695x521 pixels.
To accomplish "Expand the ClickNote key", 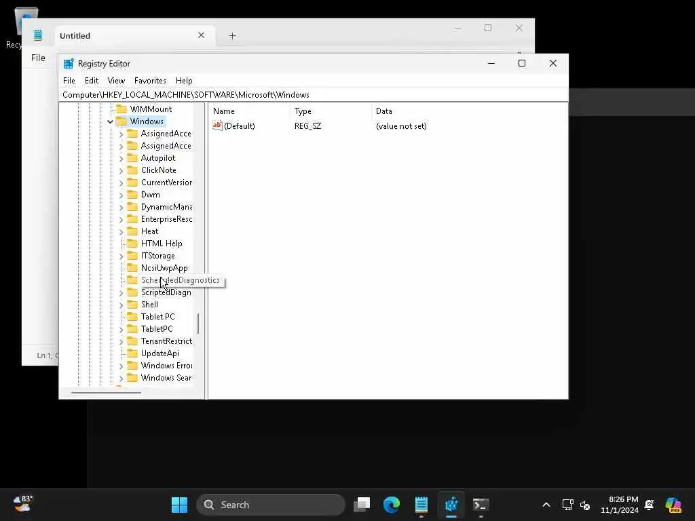I will coord(121,170).
